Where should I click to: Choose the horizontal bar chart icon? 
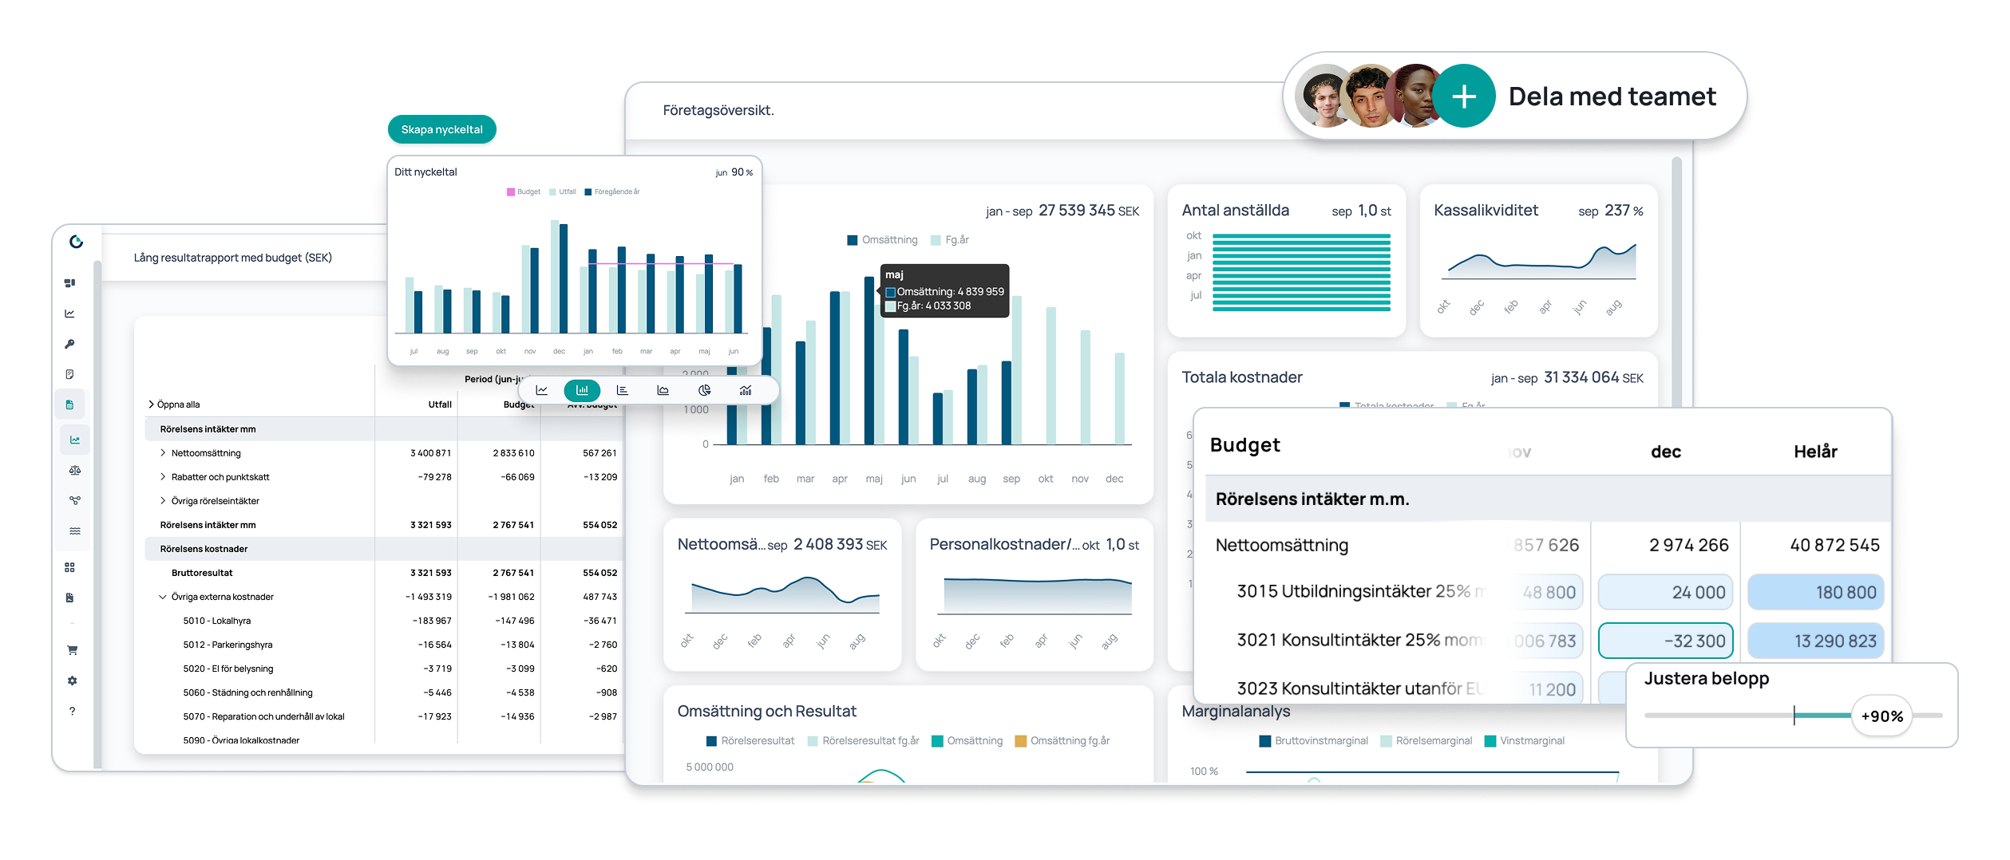pyautogui.click(x=623, y=390)
